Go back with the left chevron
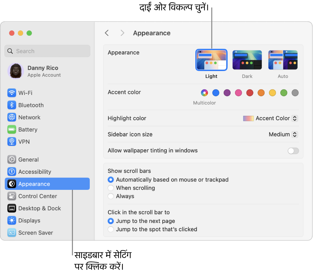This screenshot has height=274, width=313. point(107,33)
